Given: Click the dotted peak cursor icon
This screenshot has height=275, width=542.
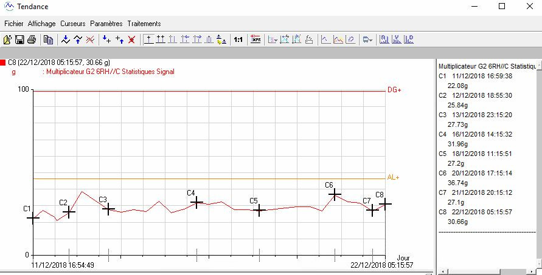Looking at the screenshot, I should point(209,39).
